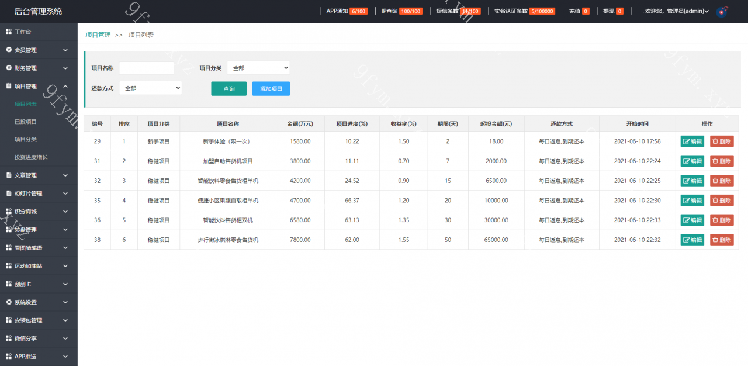Delete the 加盟自助售货机项目 row
Viewport: 748px width, 366px height.
722,161
